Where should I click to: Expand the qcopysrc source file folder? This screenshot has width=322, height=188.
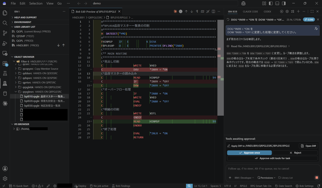(x=16, y=69)
